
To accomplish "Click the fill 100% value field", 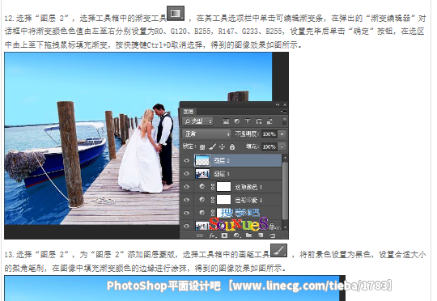I will point(269,146).
